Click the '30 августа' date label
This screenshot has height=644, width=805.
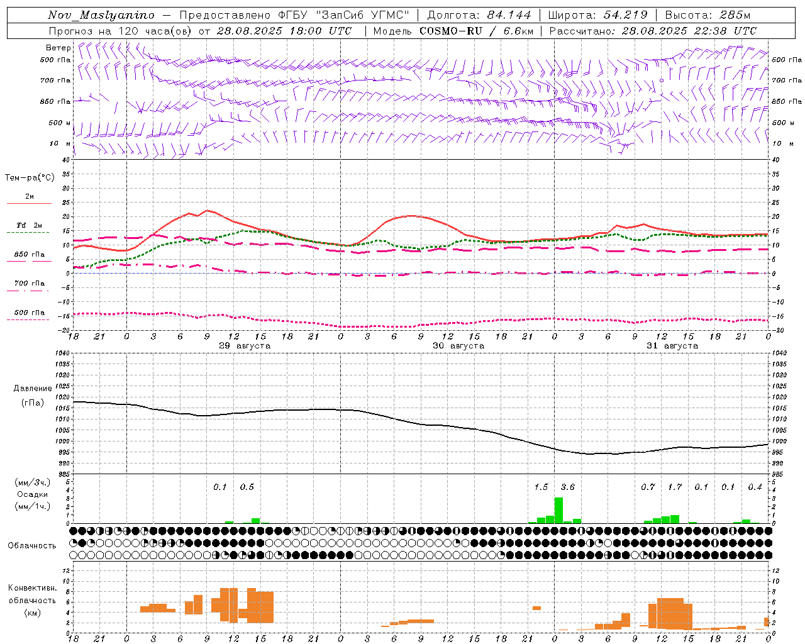point(458,346)
